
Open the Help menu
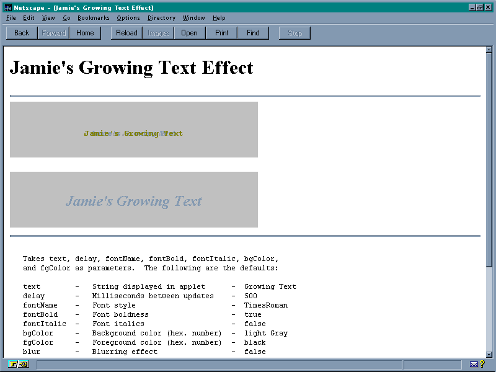[219, 18]
